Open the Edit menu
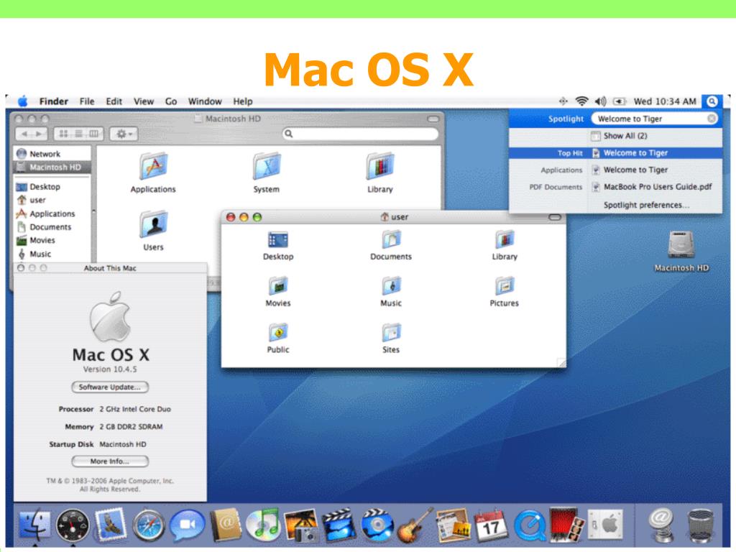This screenshot has width=736, height=552. click(x=114, y=101)
